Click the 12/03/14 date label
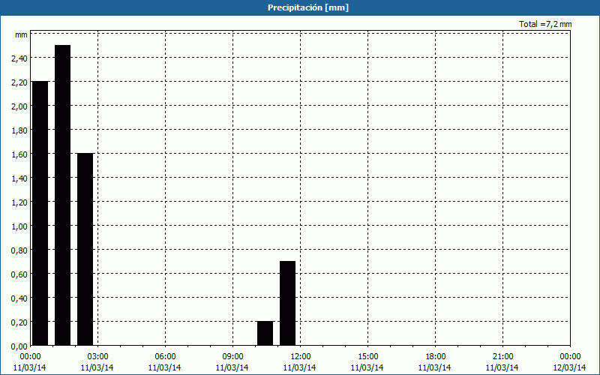Screen dimensions: 600x375 [569, 367]
